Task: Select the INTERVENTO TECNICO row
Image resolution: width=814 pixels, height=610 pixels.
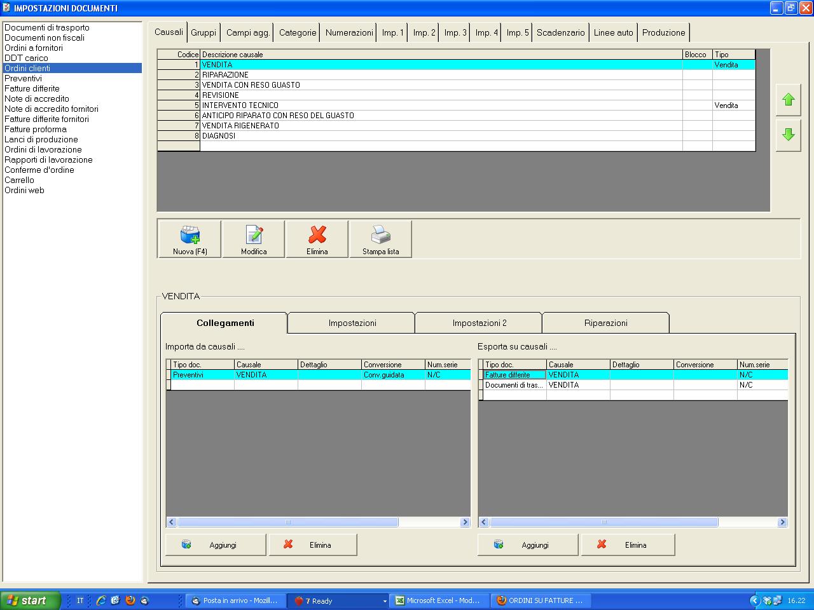Action: click(x=456, y=105)
